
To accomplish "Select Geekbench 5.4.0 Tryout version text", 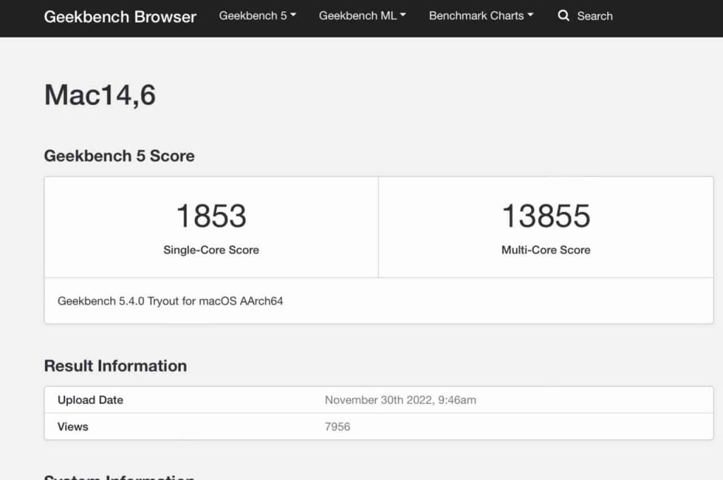I will tap(170, 301).
